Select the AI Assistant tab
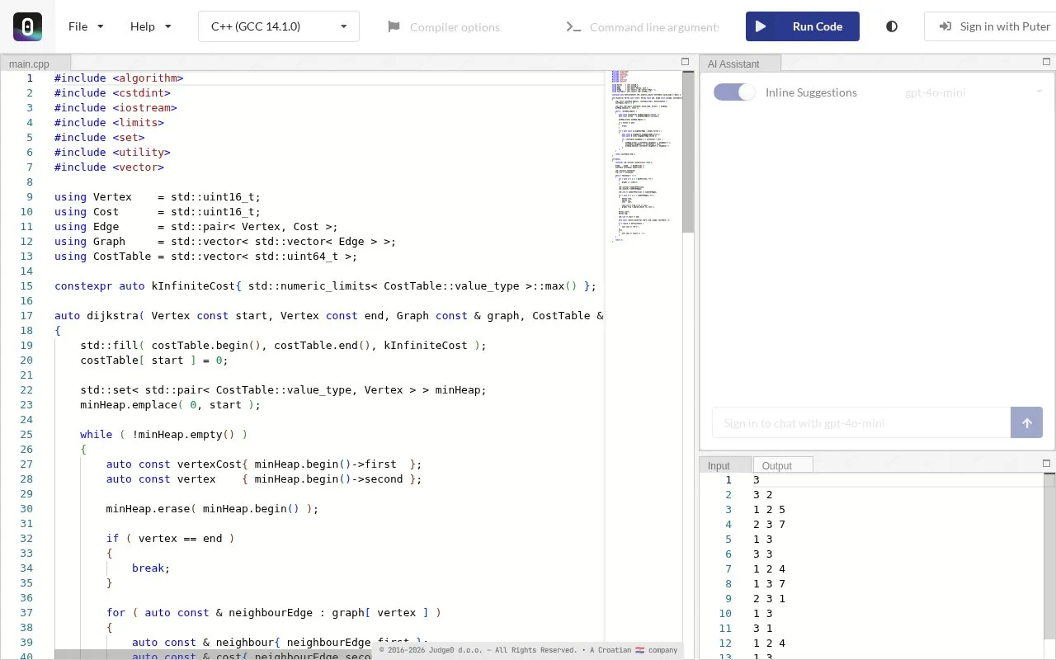The height and width of the screenshot is (660, 1056). [740, 64]
